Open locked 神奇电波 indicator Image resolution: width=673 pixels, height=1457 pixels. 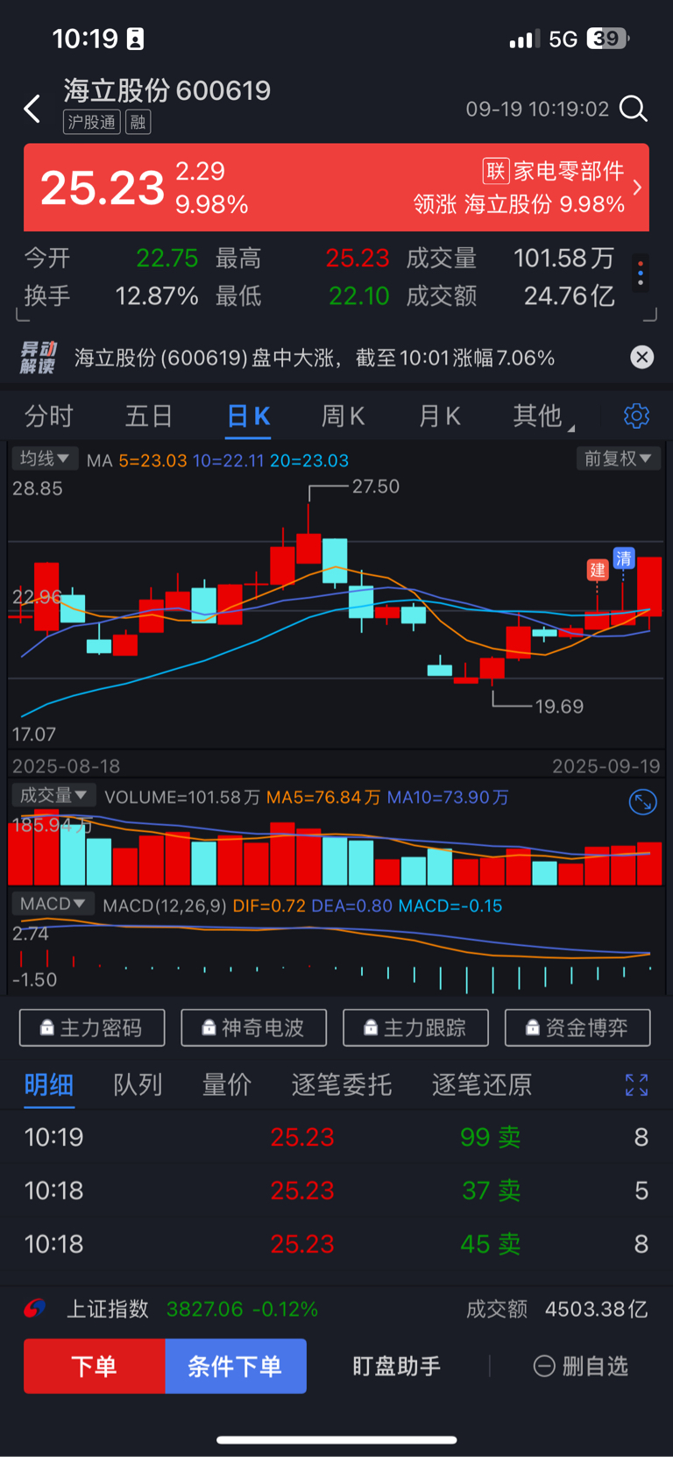click(x=254, y=1027)
